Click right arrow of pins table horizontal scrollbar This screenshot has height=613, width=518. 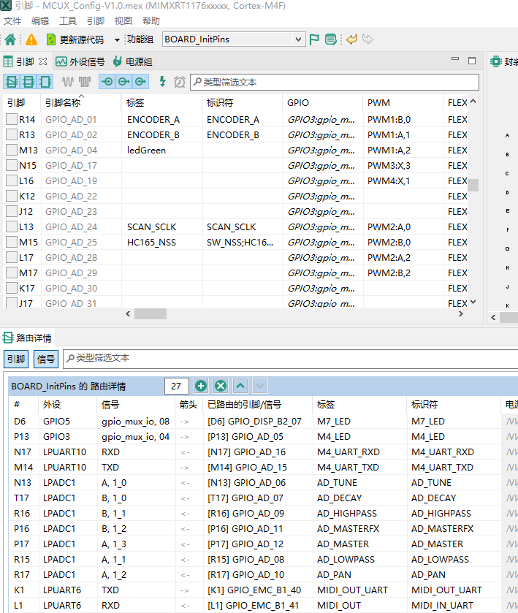click(x=461, y=313)
